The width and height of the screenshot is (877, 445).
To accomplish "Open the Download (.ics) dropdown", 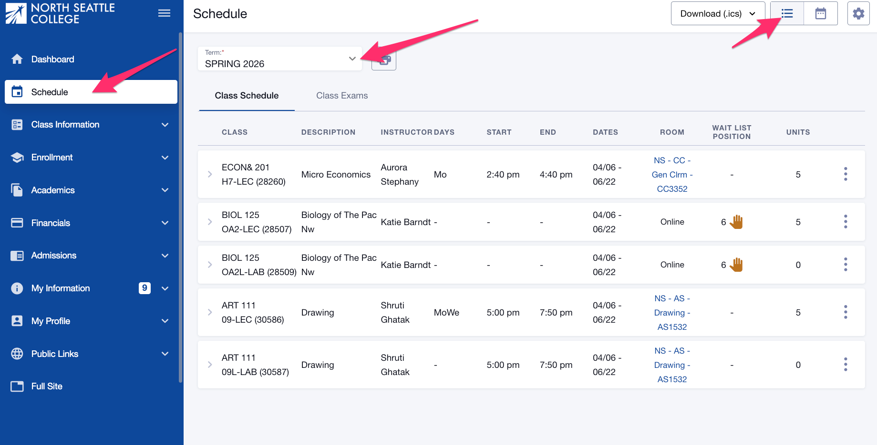I will [718, 13].
